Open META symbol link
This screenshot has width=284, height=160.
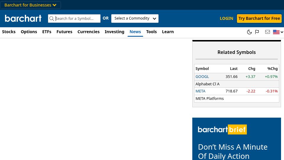200,91
